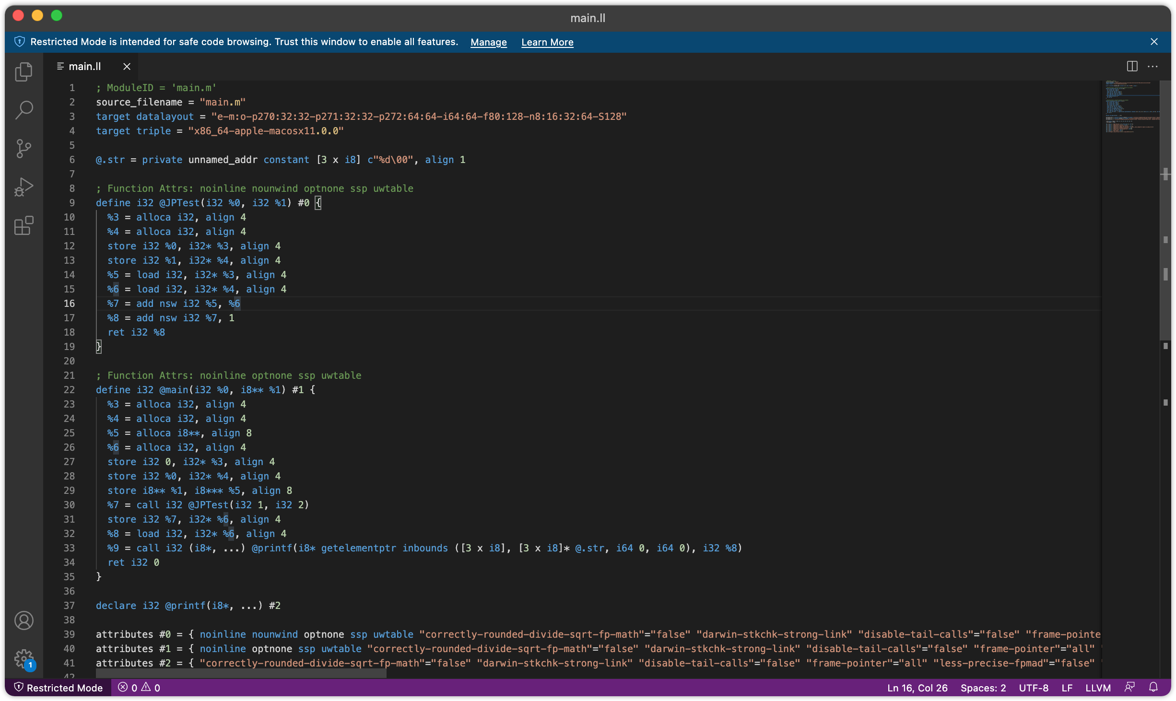1176x701 pixels.
Task: Click line number 22 in gutter
Action: (x=69, y=390)
